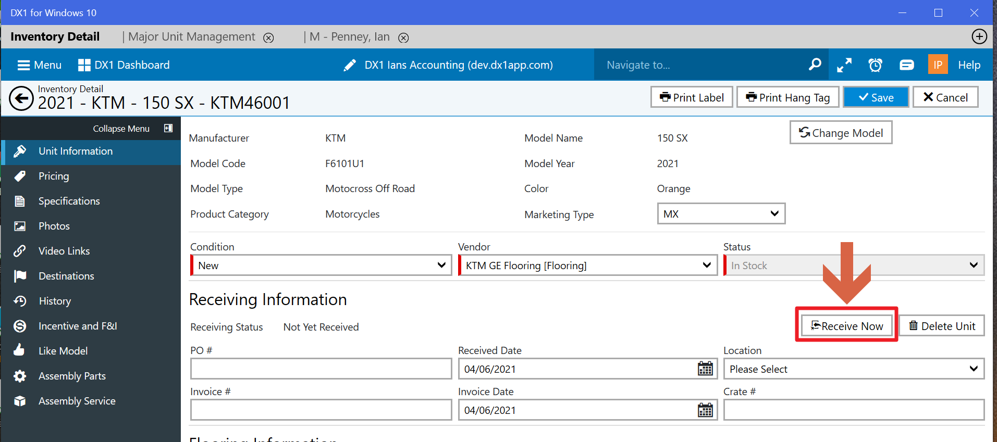Save the inventory unit

(876, 97)
